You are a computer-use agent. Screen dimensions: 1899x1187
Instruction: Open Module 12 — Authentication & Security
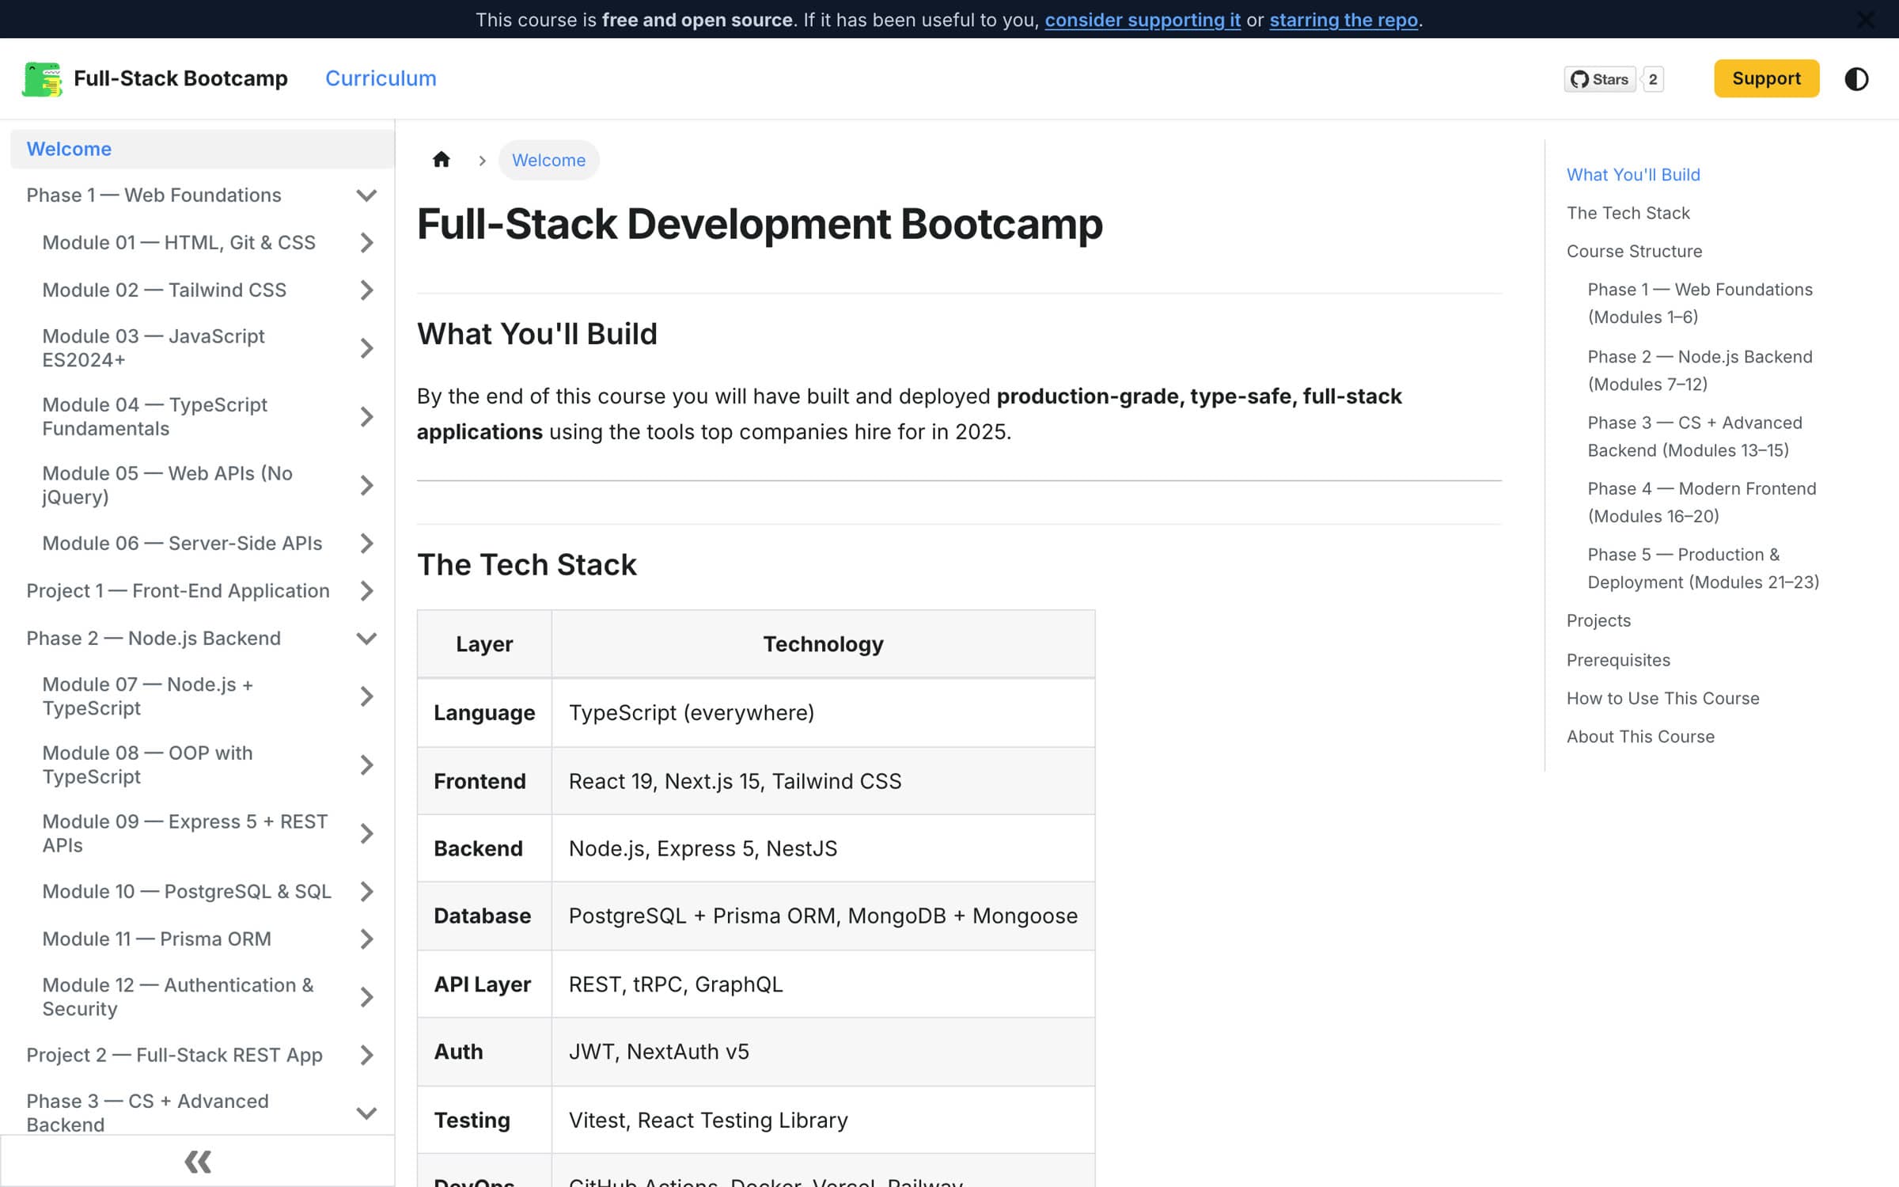(178, 997)
